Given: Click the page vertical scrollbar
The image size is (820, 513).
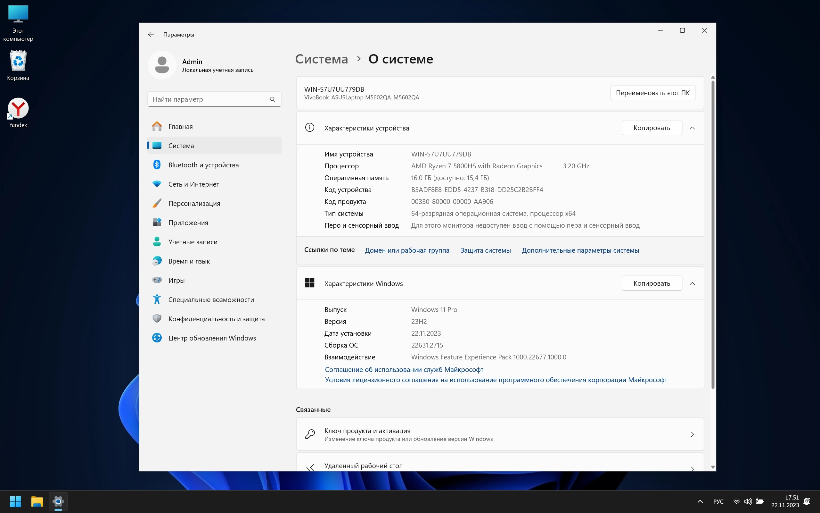Looking at the screenshot, I should click(713, 234).
